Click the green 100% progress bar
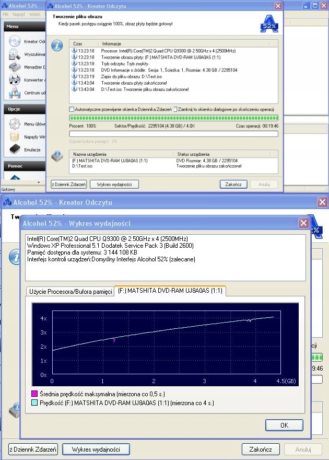Screen dimensions: 329x460 click(x=173, y=118)
